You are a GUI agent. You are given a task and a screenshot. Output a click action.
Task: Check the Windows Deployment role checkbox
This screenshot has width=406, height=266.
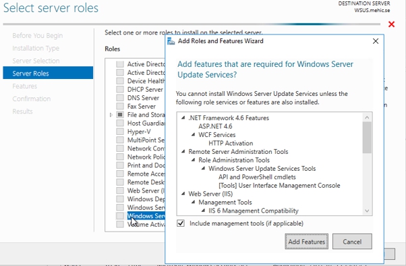[120, 199]
